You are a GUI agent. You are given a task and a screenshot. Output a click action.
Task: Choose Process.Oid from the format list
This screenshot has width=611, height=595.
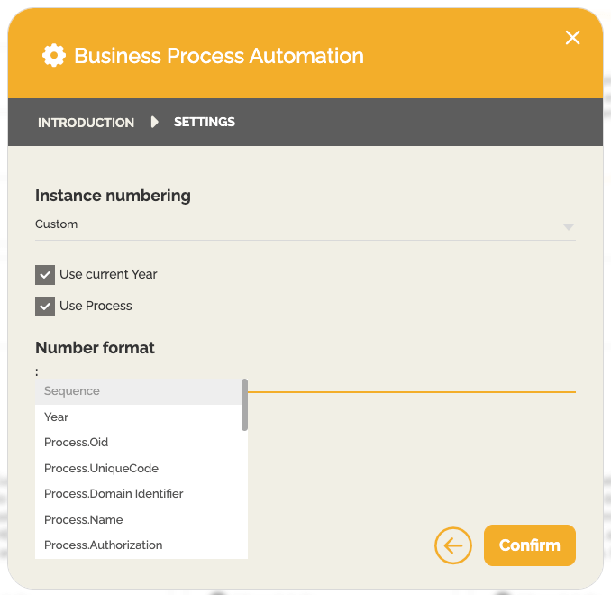pyautogui.click(x=76, y=443)
